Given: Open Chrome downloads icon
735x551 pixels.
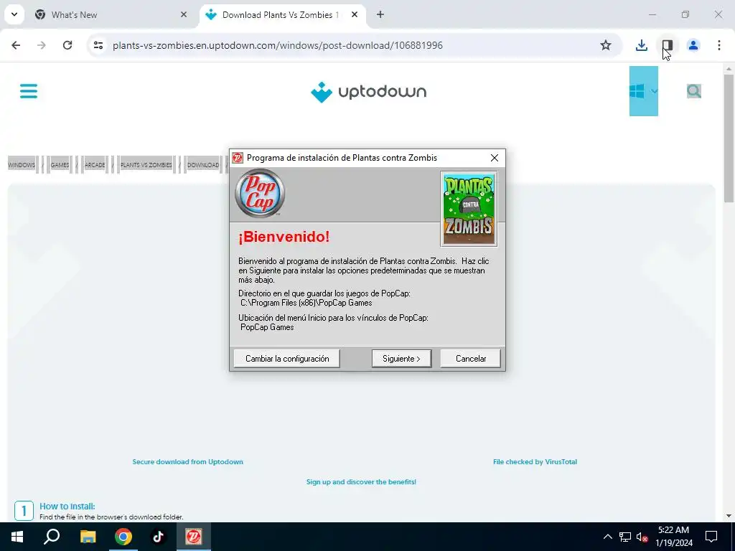Looking at the screenshot, I should tap(641, 45).
